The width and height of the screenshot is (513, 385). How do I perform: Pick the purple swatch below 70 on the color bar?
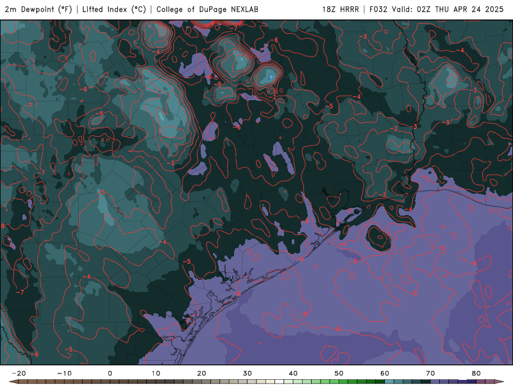coord(435,382)
